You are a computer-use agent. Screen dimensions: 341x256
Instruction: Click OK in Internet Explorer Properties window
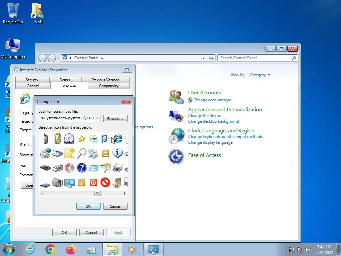coord(64,232)
